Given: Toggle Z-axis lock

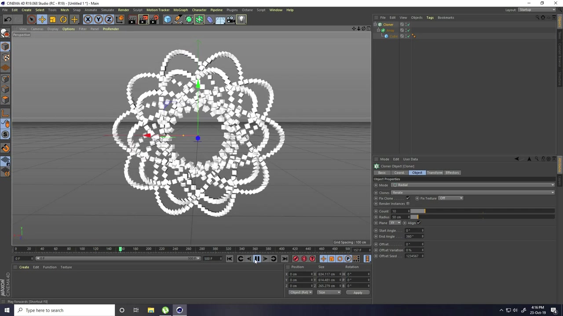Looking at the screenshot, I should click(x=109, y=19).
